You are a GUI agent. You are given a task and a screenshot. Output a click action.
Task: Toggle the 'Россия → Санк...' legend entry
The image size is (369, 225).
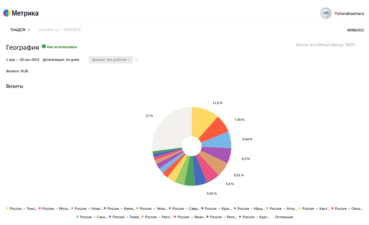92,217
